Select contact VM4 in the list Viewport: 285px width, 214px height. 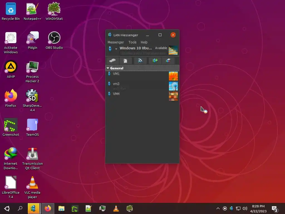coord(142,96)
